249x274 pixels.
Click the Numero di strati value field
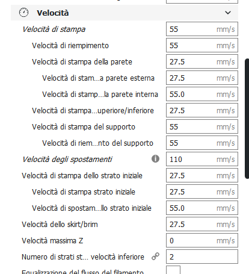pos(202,257)
